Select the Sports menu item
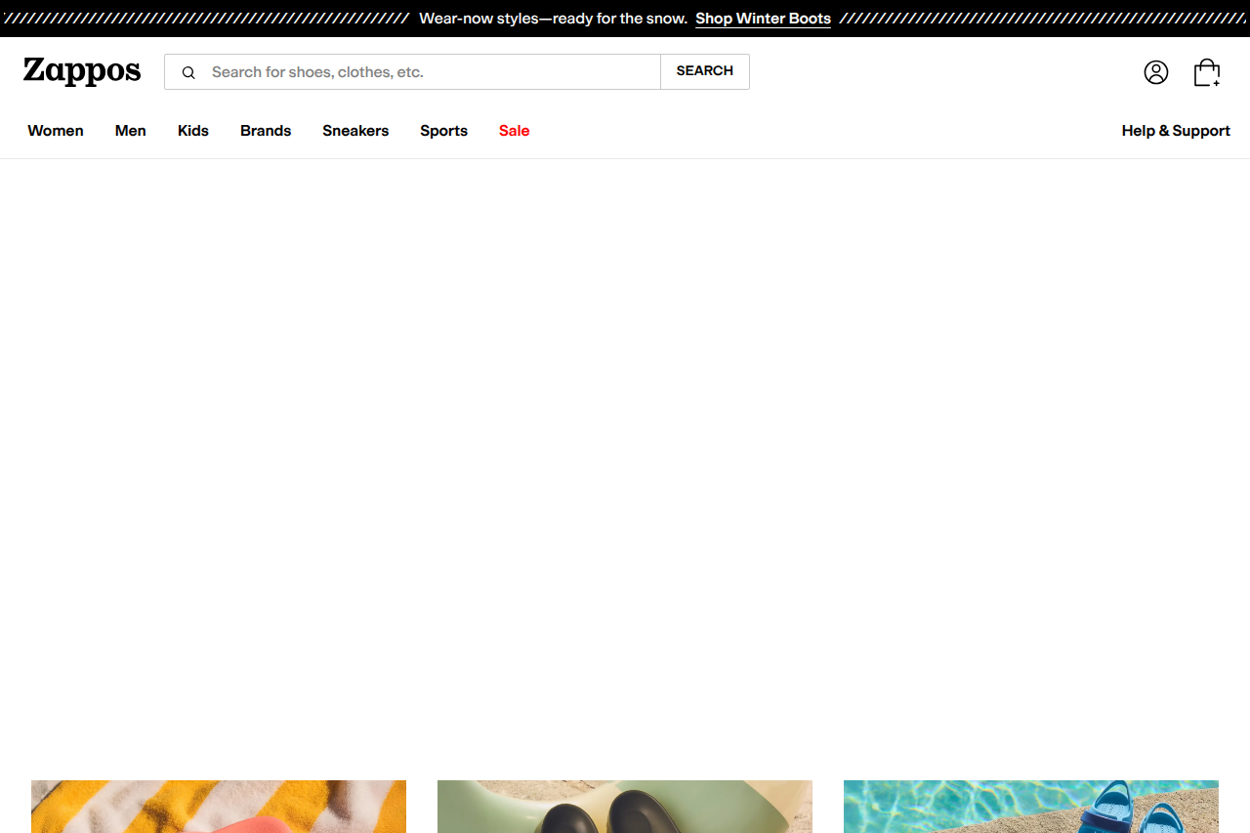The height and width of the screenshot is (833, 1250). click(443, 131)
